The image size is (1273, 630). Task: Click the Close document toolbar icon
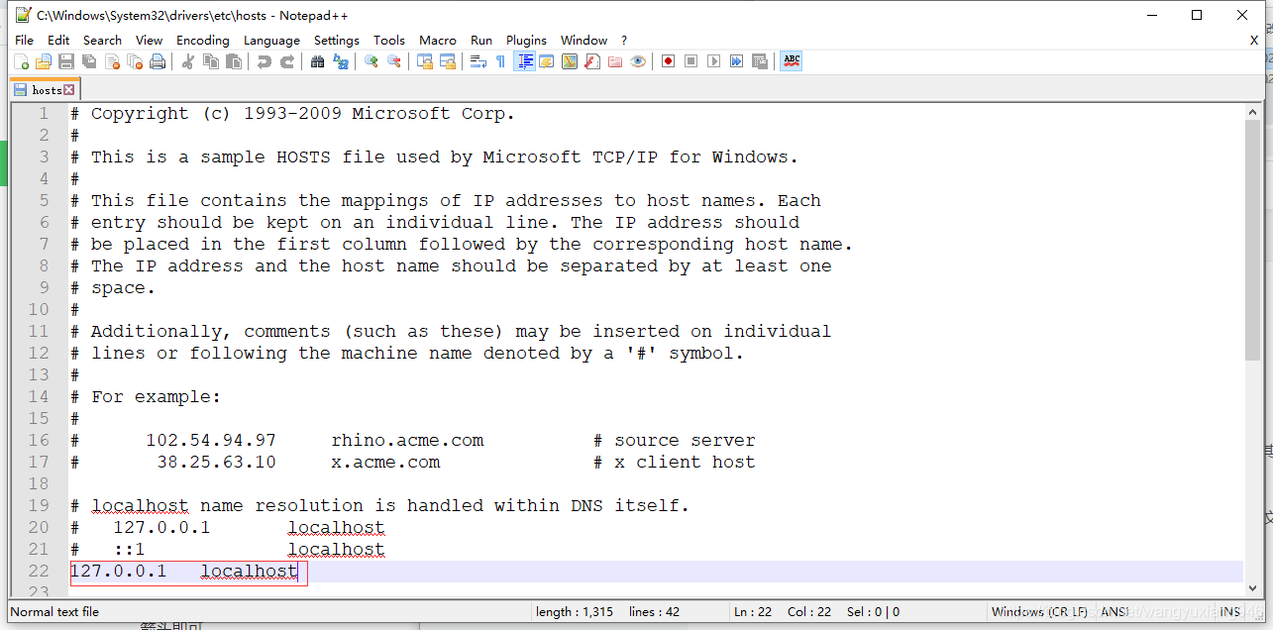pyautogui.click(x=112, y=61)
